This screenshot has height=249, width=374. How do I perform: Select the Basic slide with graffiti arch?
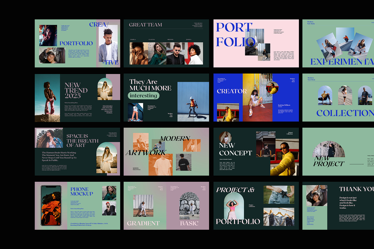(x=188, y=206)
